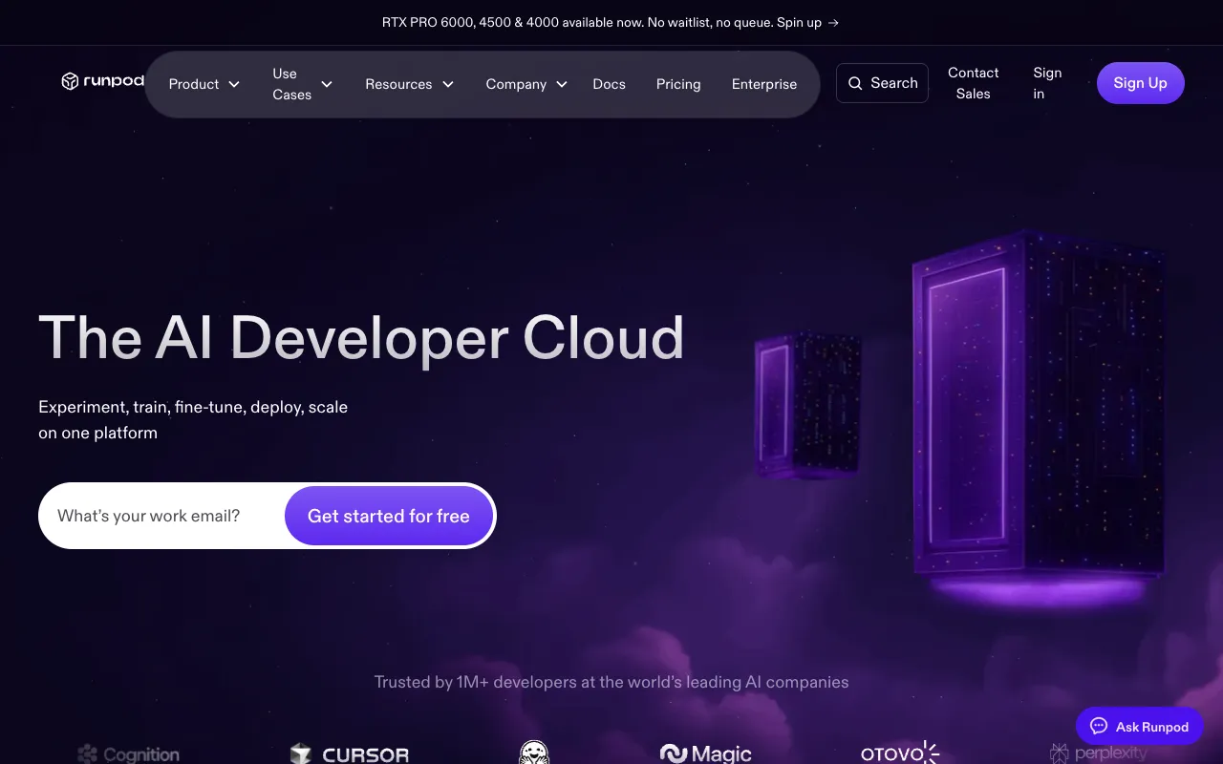Image resolution: width=1223 pixels, height=764 pixels.
Task: Open the Magic logo
Action: (x=705, y=754)
